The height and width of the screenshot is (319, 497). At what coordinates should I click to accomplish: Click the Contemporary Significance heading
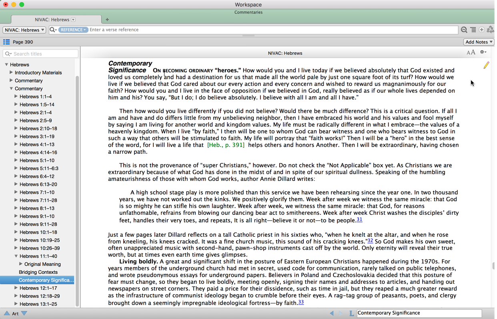point(130,67)
